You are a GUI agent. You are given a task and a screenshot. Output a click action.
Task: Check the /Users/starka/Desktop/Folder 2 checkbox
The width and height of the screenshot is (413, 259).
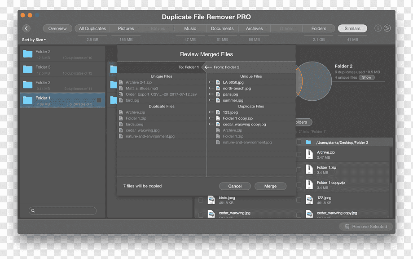[299, 142]
